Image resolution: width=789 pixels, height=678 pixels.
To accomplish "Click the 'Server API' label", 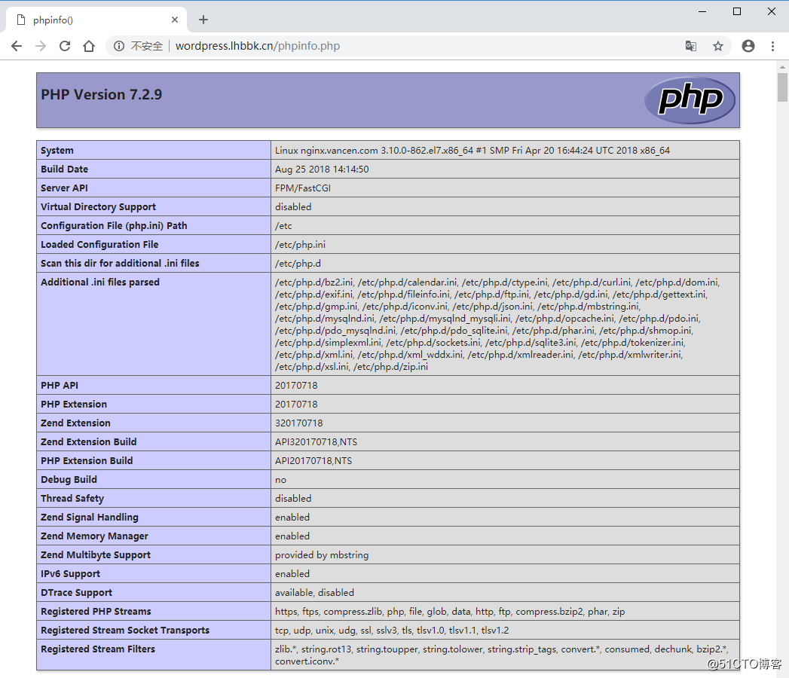I will point(64,188).
